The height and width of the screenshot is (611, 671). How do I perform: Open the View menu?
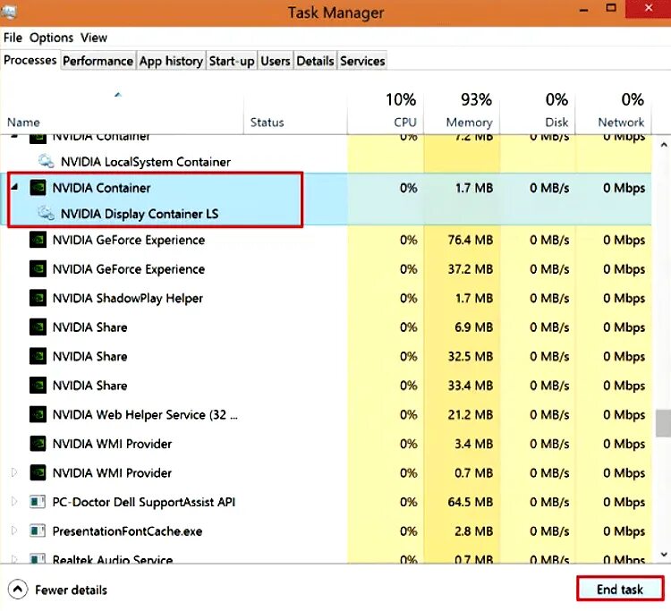tap(94, 38)
